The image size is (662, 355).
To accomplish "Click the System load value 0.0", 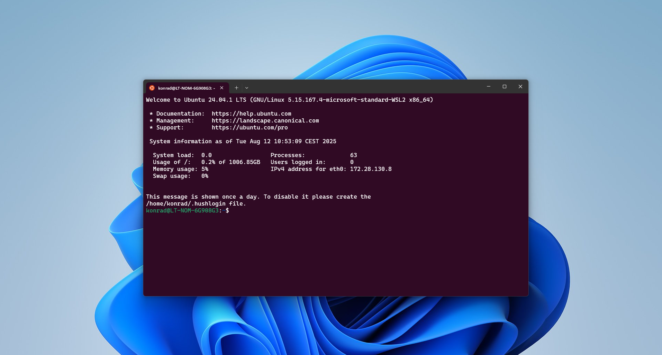I will (x=207, y=155).
